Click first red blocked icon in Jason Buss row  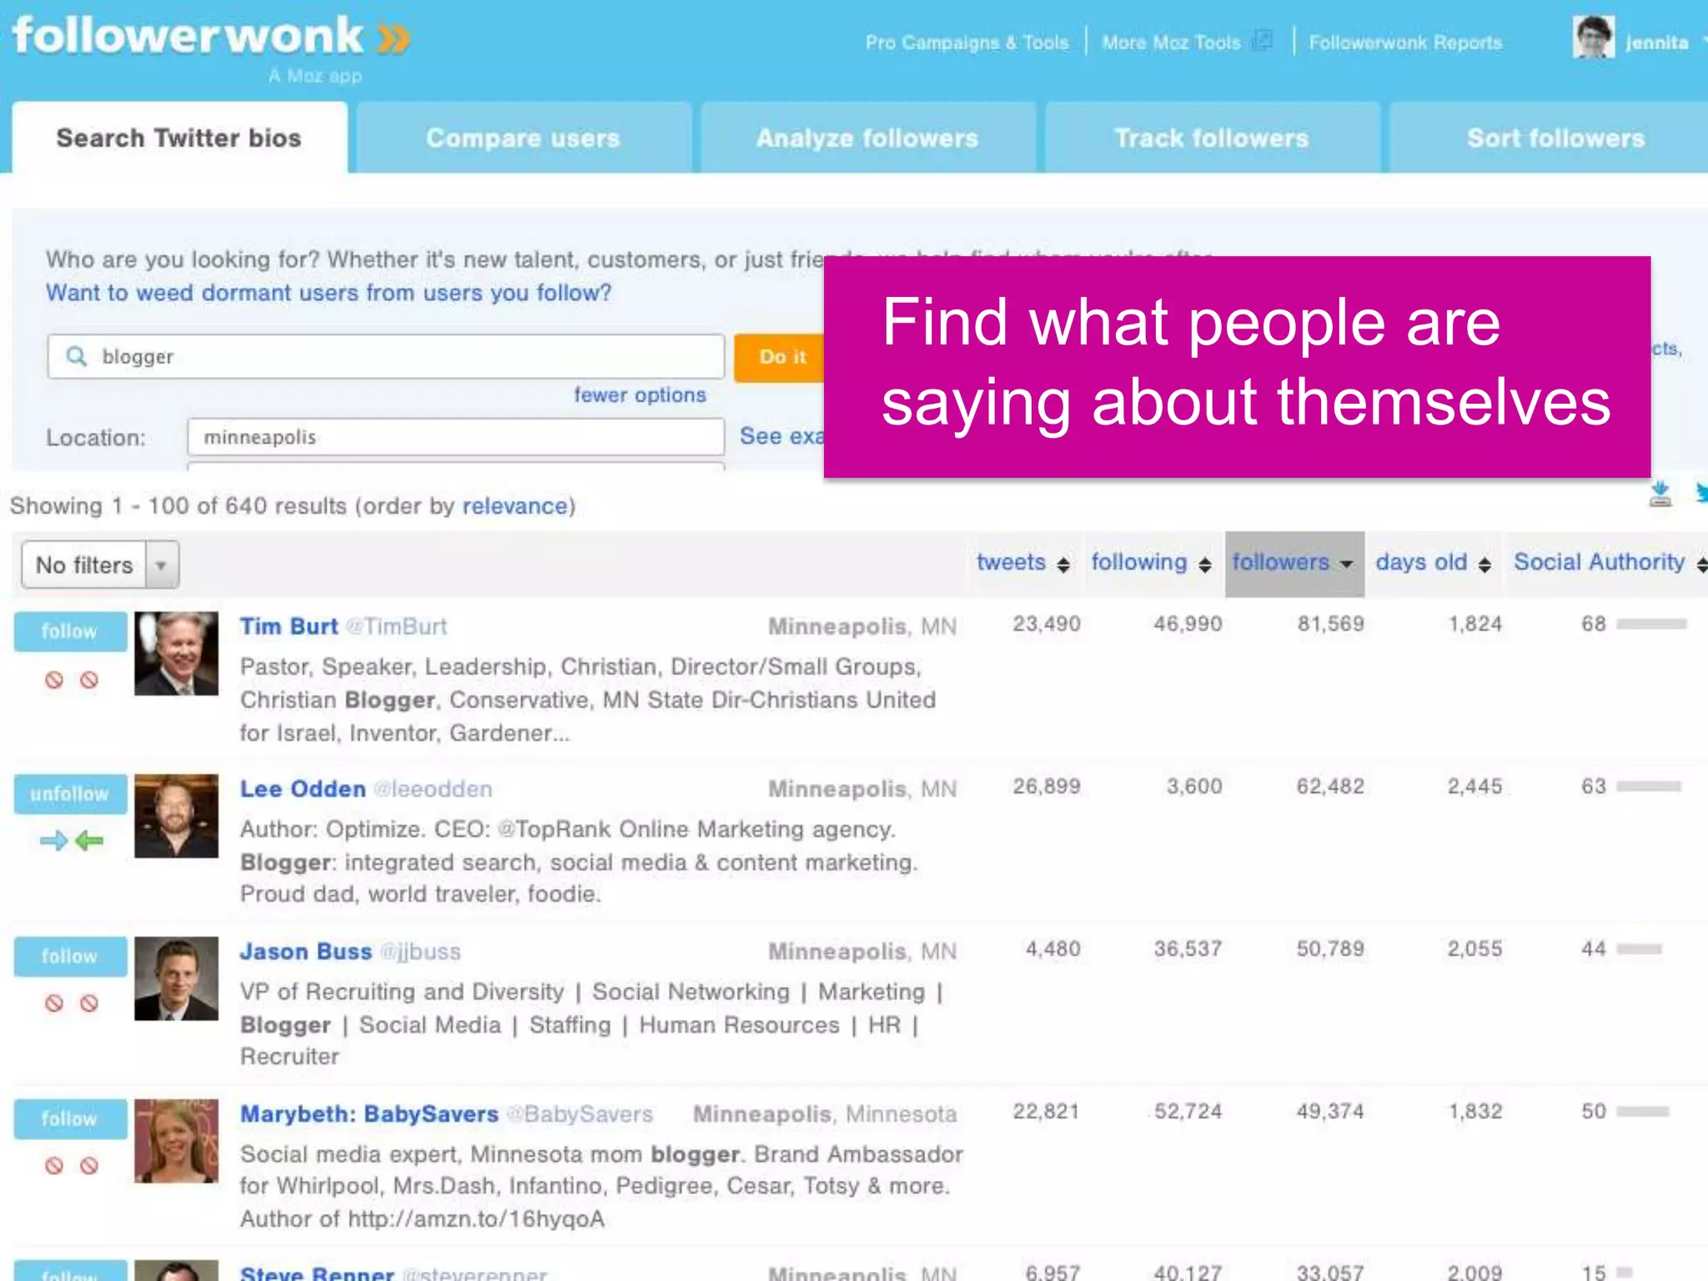54,1002
